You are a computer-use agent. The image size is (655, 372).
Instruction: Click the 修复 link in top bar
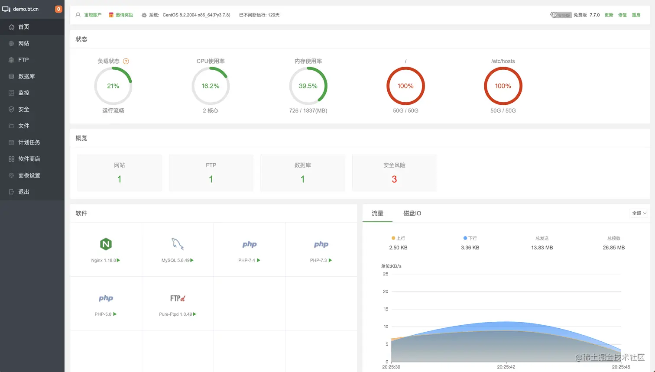point(622,15)
